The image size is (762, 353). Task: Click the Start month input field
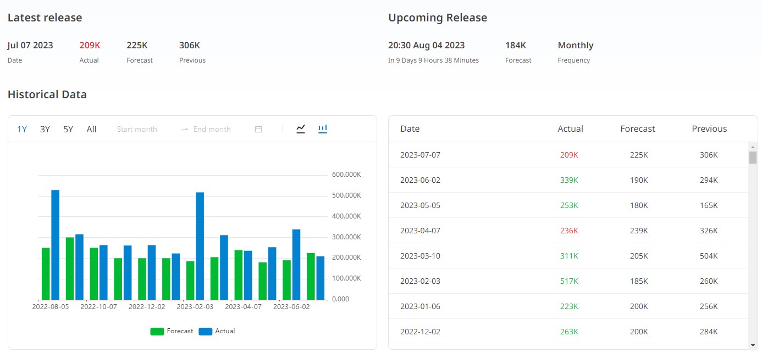tap(137, 130)
